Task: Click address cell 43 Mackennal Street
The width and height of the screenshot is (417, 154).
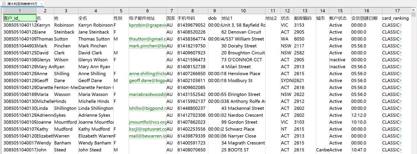Action: pos(243,108)
